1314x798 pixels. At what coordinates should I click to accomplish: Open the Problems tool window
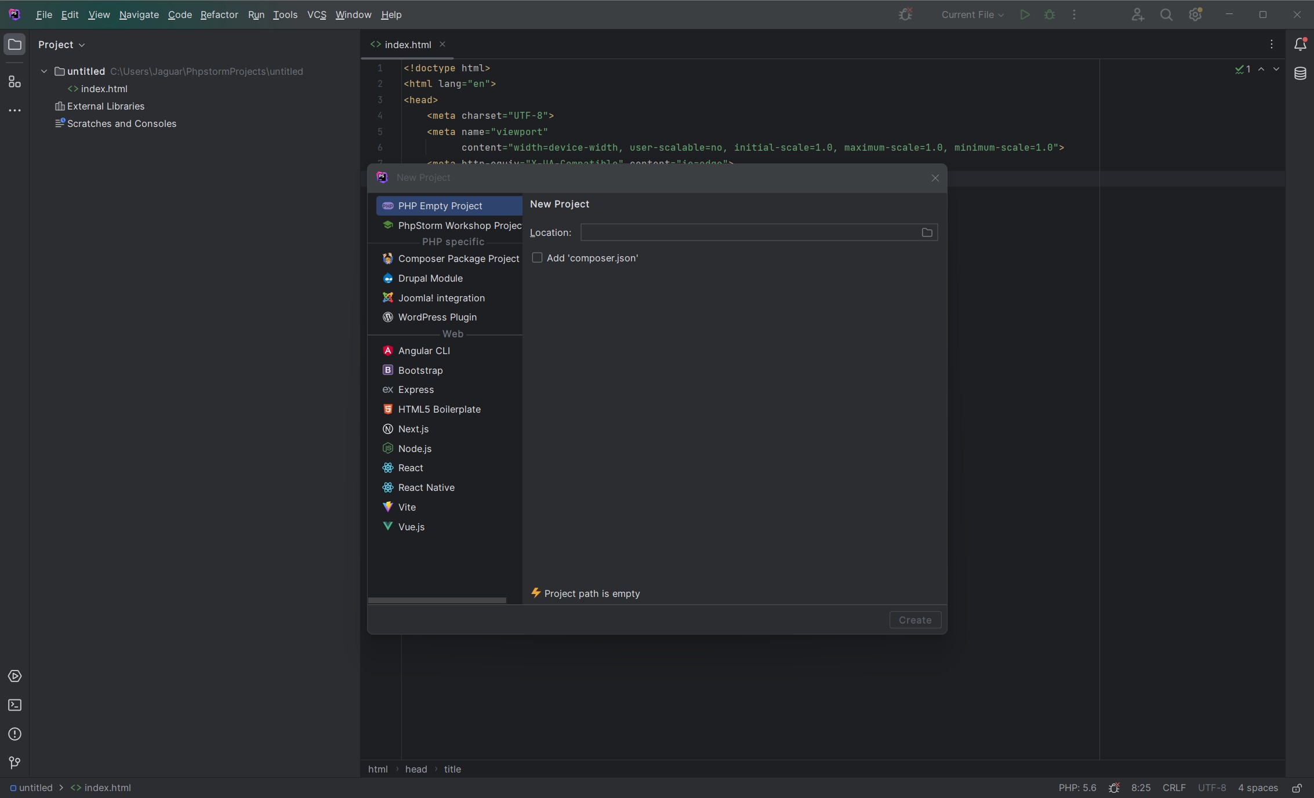[x=14, y=734]
